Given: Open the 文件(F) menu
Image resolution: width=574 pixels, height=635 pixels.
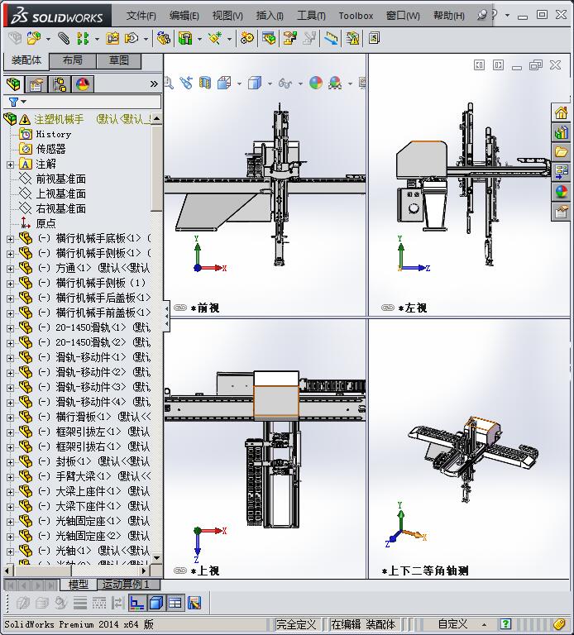Looking at the screenshot, I should (141, 16).
